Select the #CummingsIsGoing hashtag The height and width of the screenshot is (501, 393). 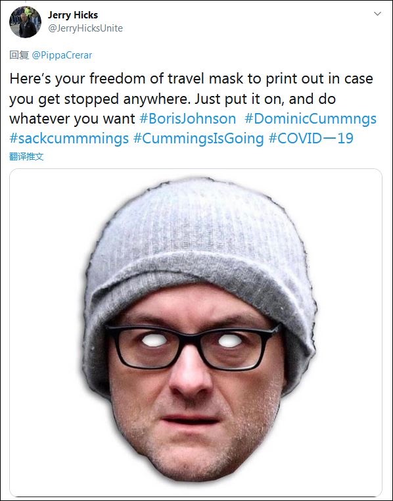(x=198, y=138)
